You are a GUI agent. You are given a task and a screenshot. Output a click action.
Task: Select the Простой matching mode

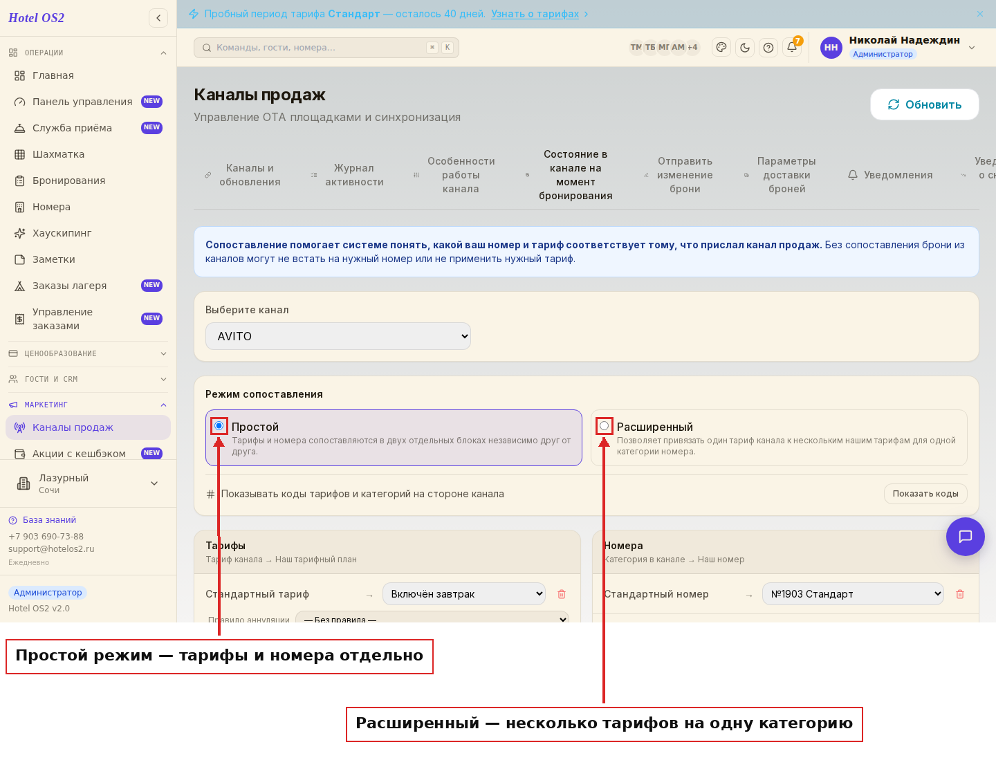click(219, 425)
